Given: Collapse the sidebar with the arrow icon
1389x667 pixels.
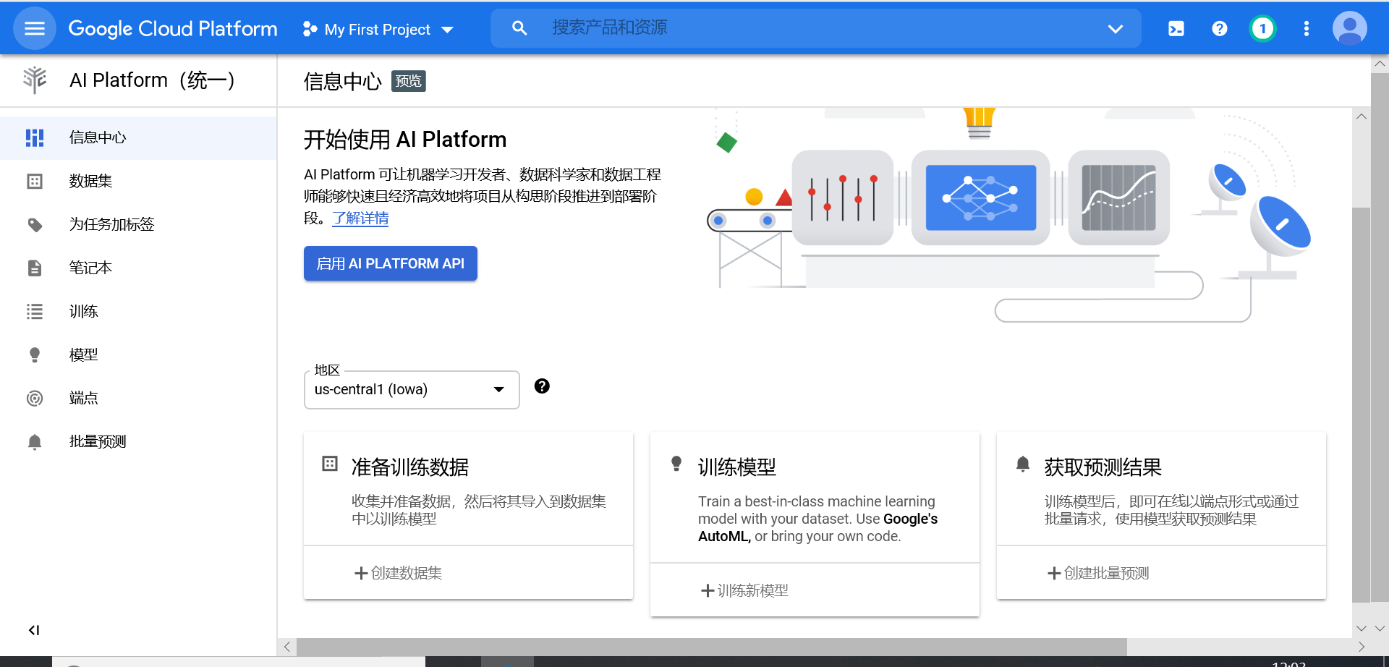Looking at the screenshot, I should tap(34, 630).
